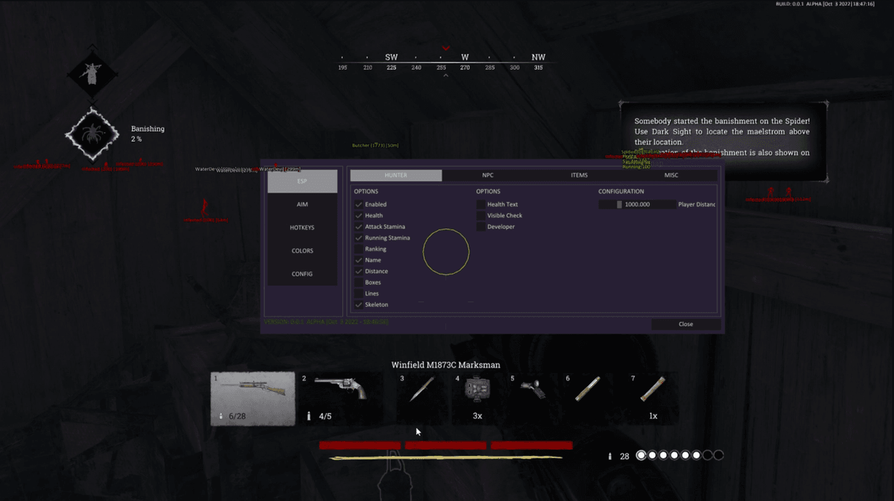Click the yellow aim FOV circle
Image resolution: width=894 pixels, height=501 pixels.
click(x=446, y=252)
